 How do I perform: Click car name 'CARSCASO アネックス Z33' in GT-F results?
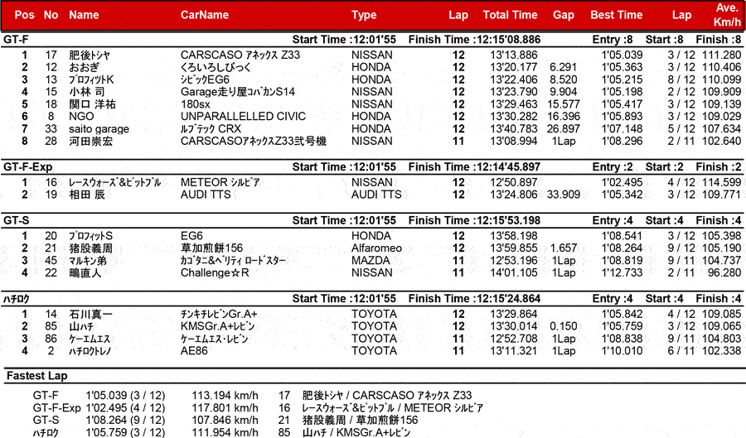240,55
